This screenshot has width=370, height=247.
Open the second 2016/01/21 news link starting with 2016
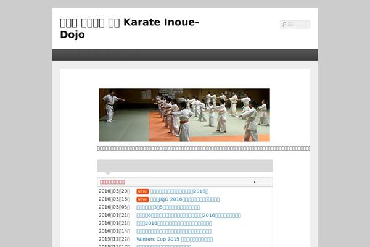174,224
